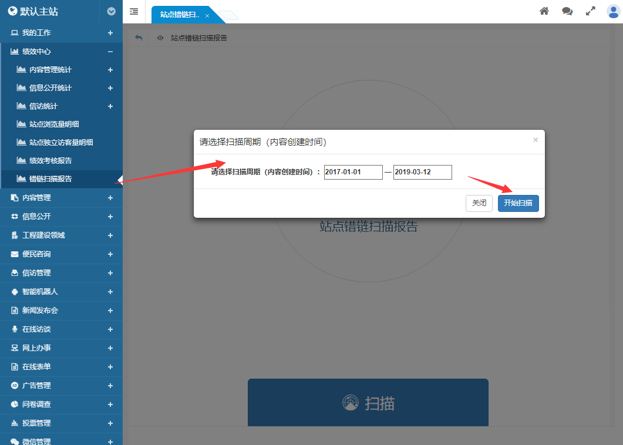Expand the 内容管理统计 submenu
This screenshot has height=445, width=623.
point(110,70)
